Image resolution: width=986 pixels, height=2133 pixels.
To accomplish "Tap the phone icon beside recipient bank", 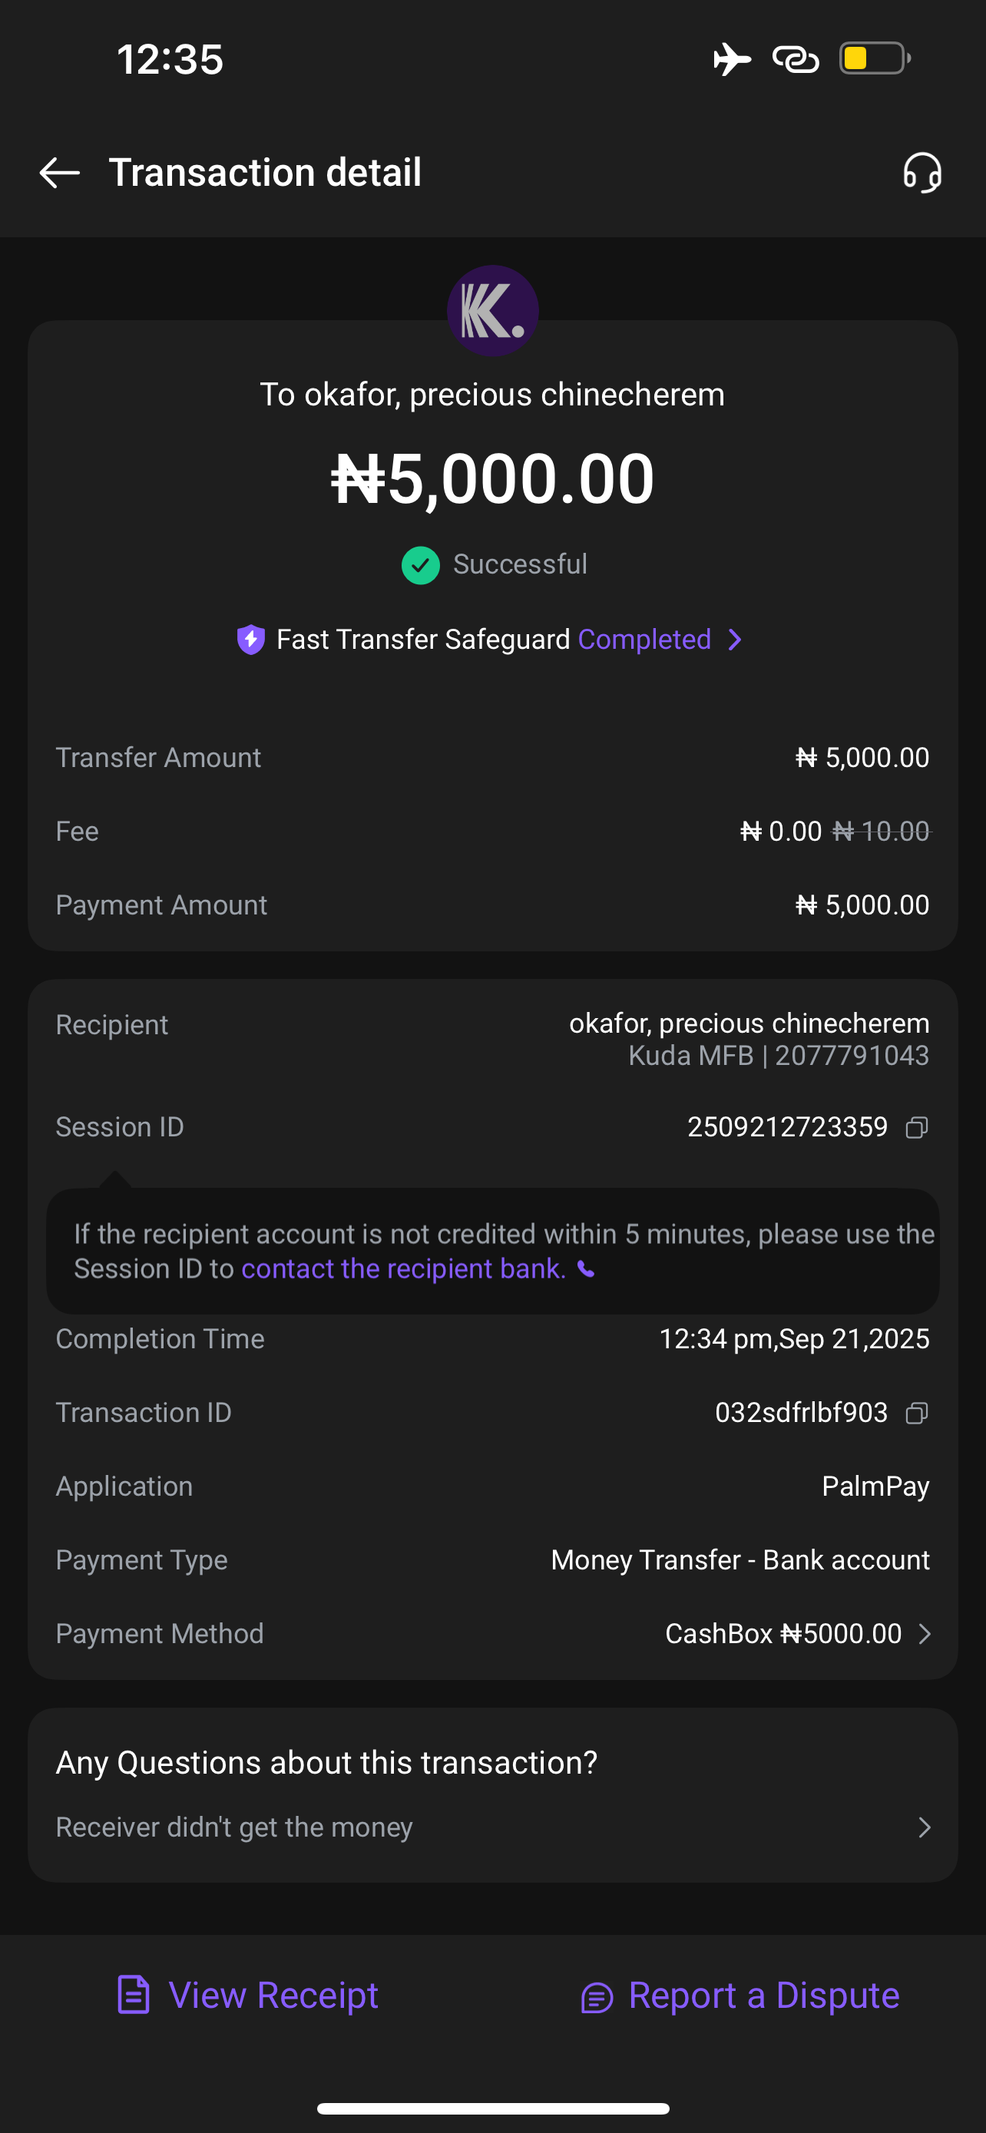I will coord(586,1269).
